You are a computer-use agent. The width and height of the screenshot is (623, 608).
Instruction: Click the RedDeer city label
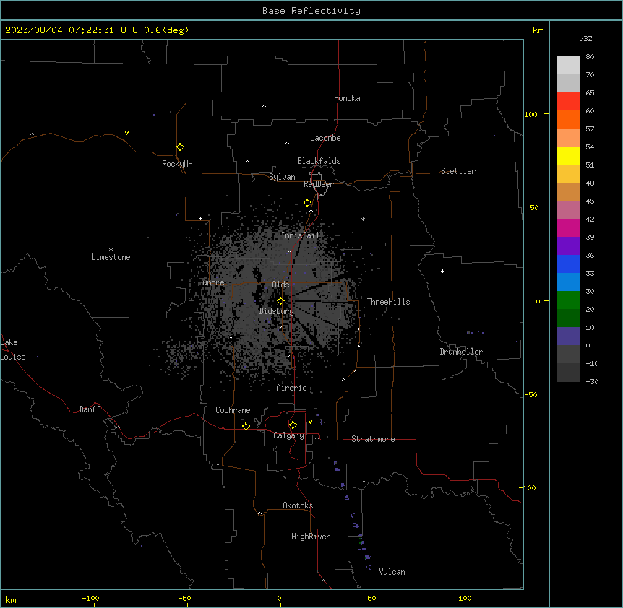point(318,184)
